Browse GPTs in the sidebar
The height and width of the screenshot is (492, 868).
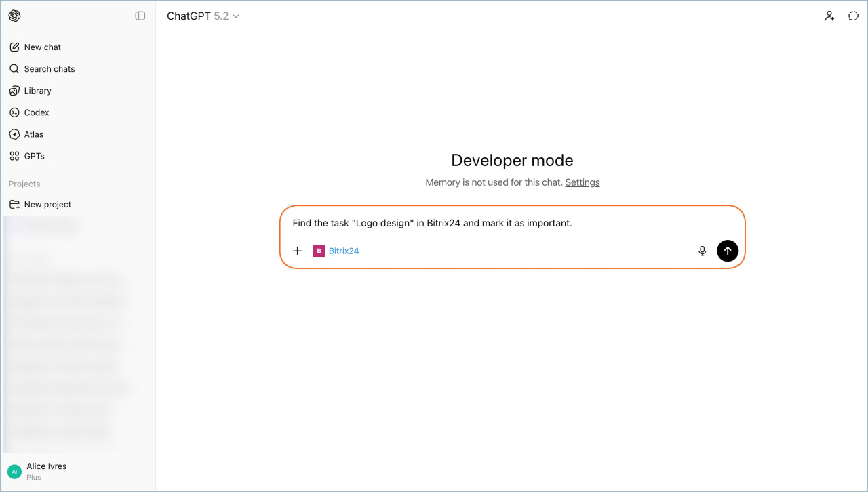tap(34, 156)
